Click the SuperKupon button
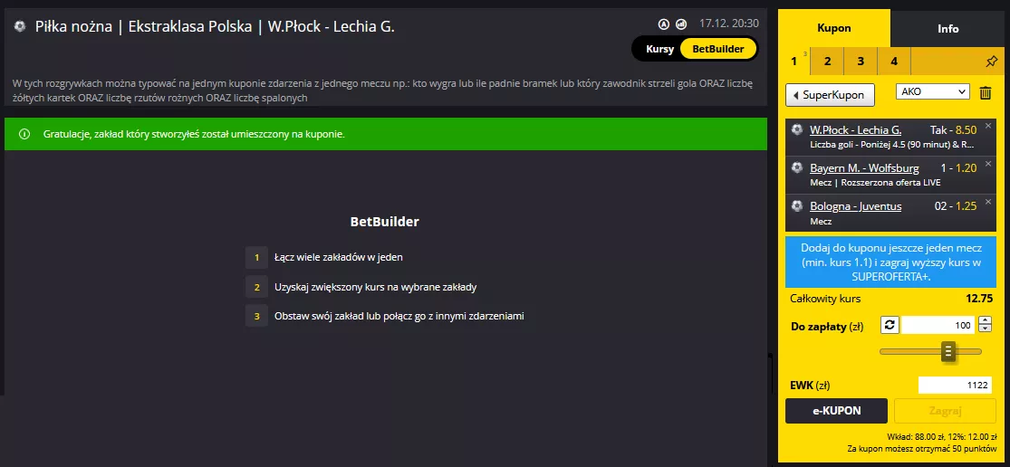The width and height of the screenshot is (1010, 467). pos(830,95)
